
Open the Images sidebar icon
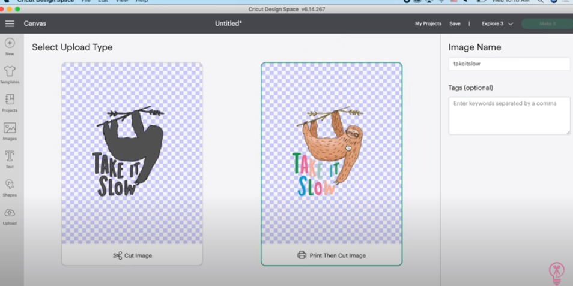(x=10, y=128)
